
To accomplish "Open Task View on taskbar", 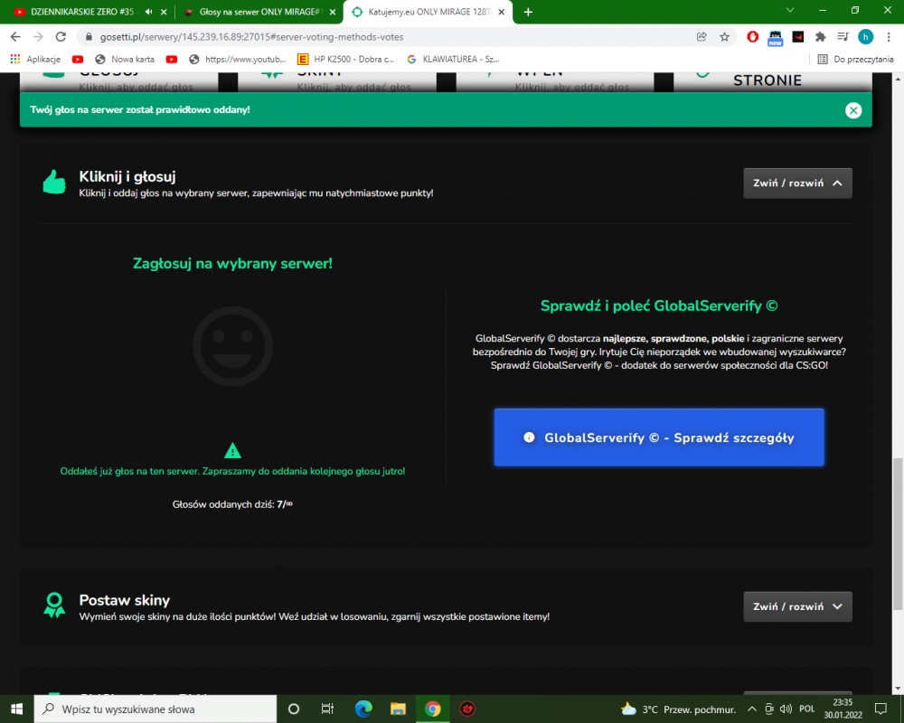I will pos(327,709).
